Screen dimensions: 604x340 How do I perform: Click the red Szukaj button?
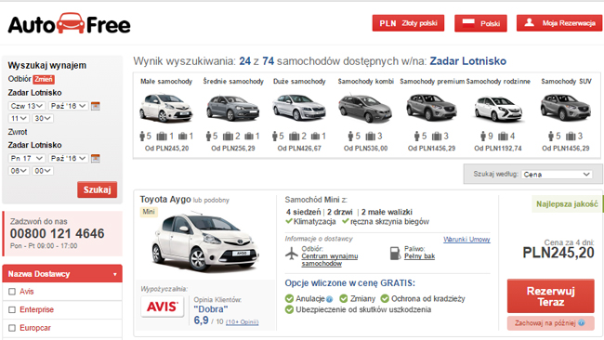click(97, 190)
